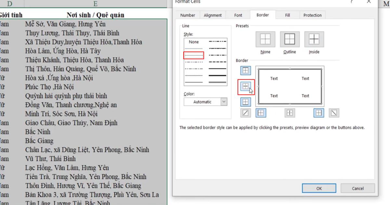Add a bottom border

click(245, 102)
